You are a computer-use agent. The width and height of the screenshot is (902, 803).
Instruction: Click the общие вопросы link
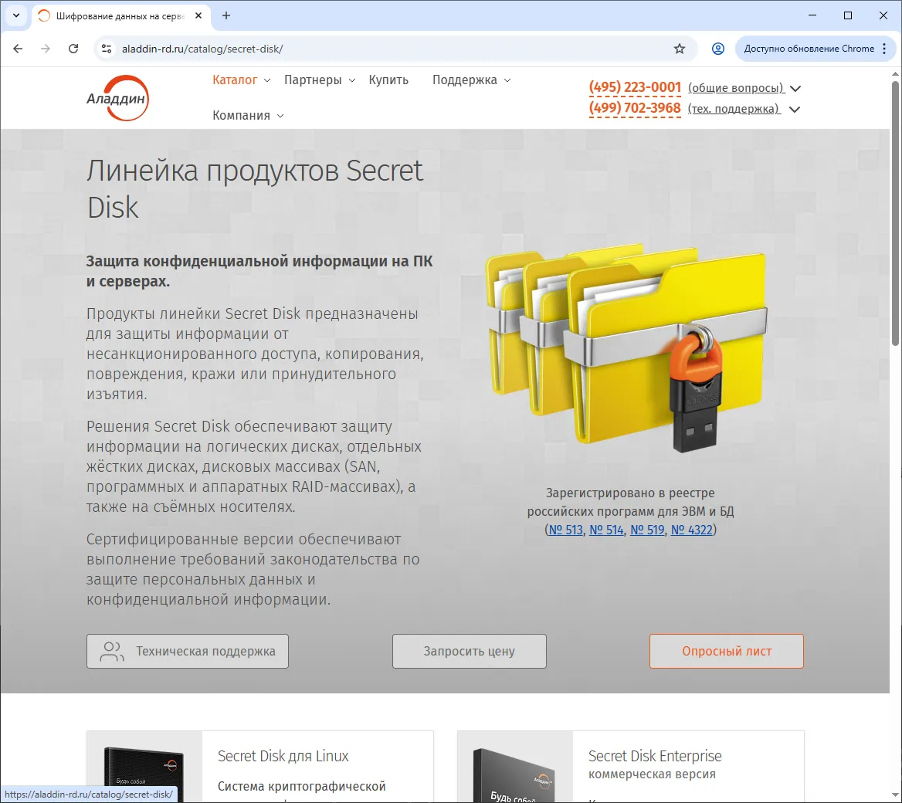[x=736, y=88]
